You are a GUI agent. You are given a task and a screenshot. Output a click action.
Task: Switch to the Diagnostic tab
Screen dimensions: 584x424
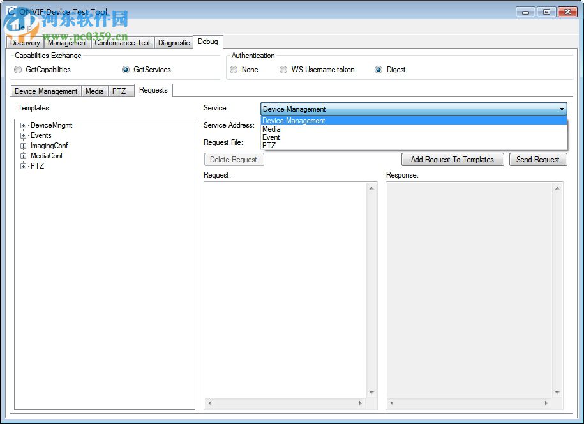coord(174,43)
